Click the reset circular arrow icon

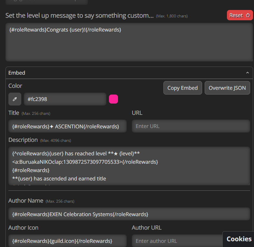(248, 15)
